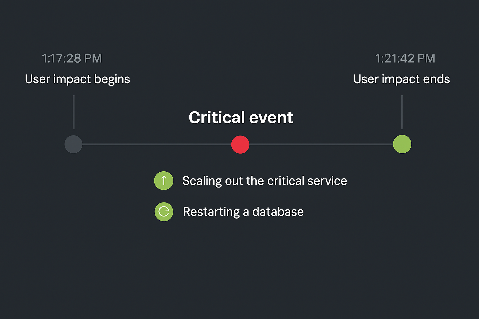Image resolution: width=479 pixels, height=319 pixels.
Task: Click the word "begins" in start label
Action: coord(112,79)
